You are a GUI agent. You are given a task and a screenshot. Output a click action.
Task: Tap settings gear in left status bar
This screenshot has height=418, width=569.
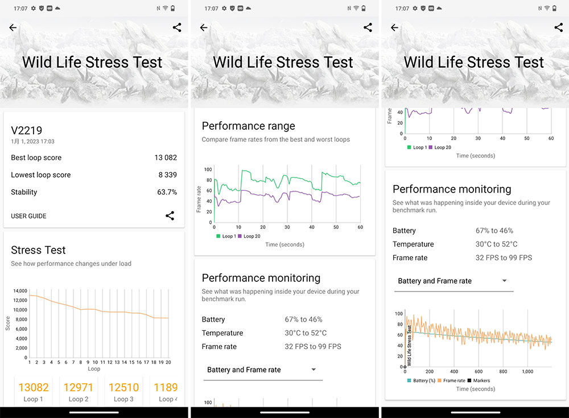click(x=34, y=9)
